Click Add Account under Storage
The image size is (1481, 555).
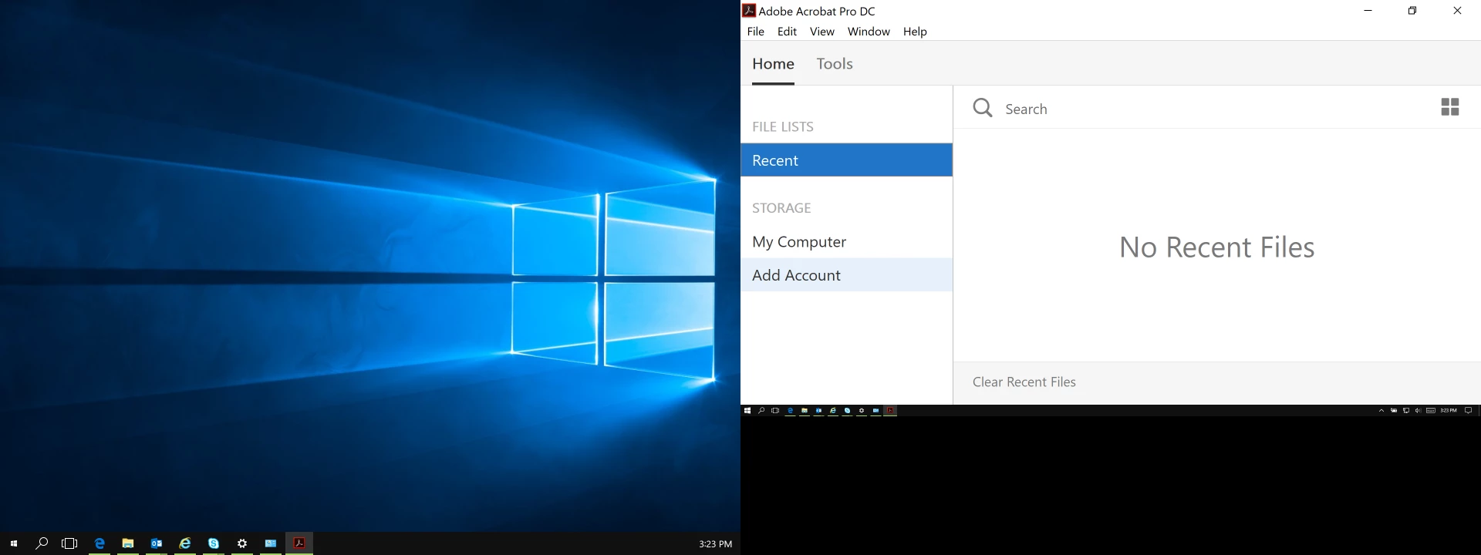pyautogui.click(x=846, y=274)
